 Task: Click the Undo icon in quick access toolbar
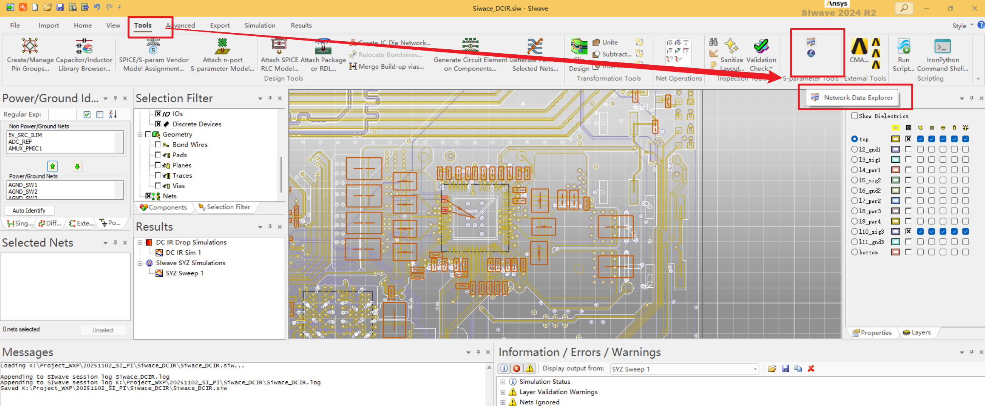(x=96, y=7)
